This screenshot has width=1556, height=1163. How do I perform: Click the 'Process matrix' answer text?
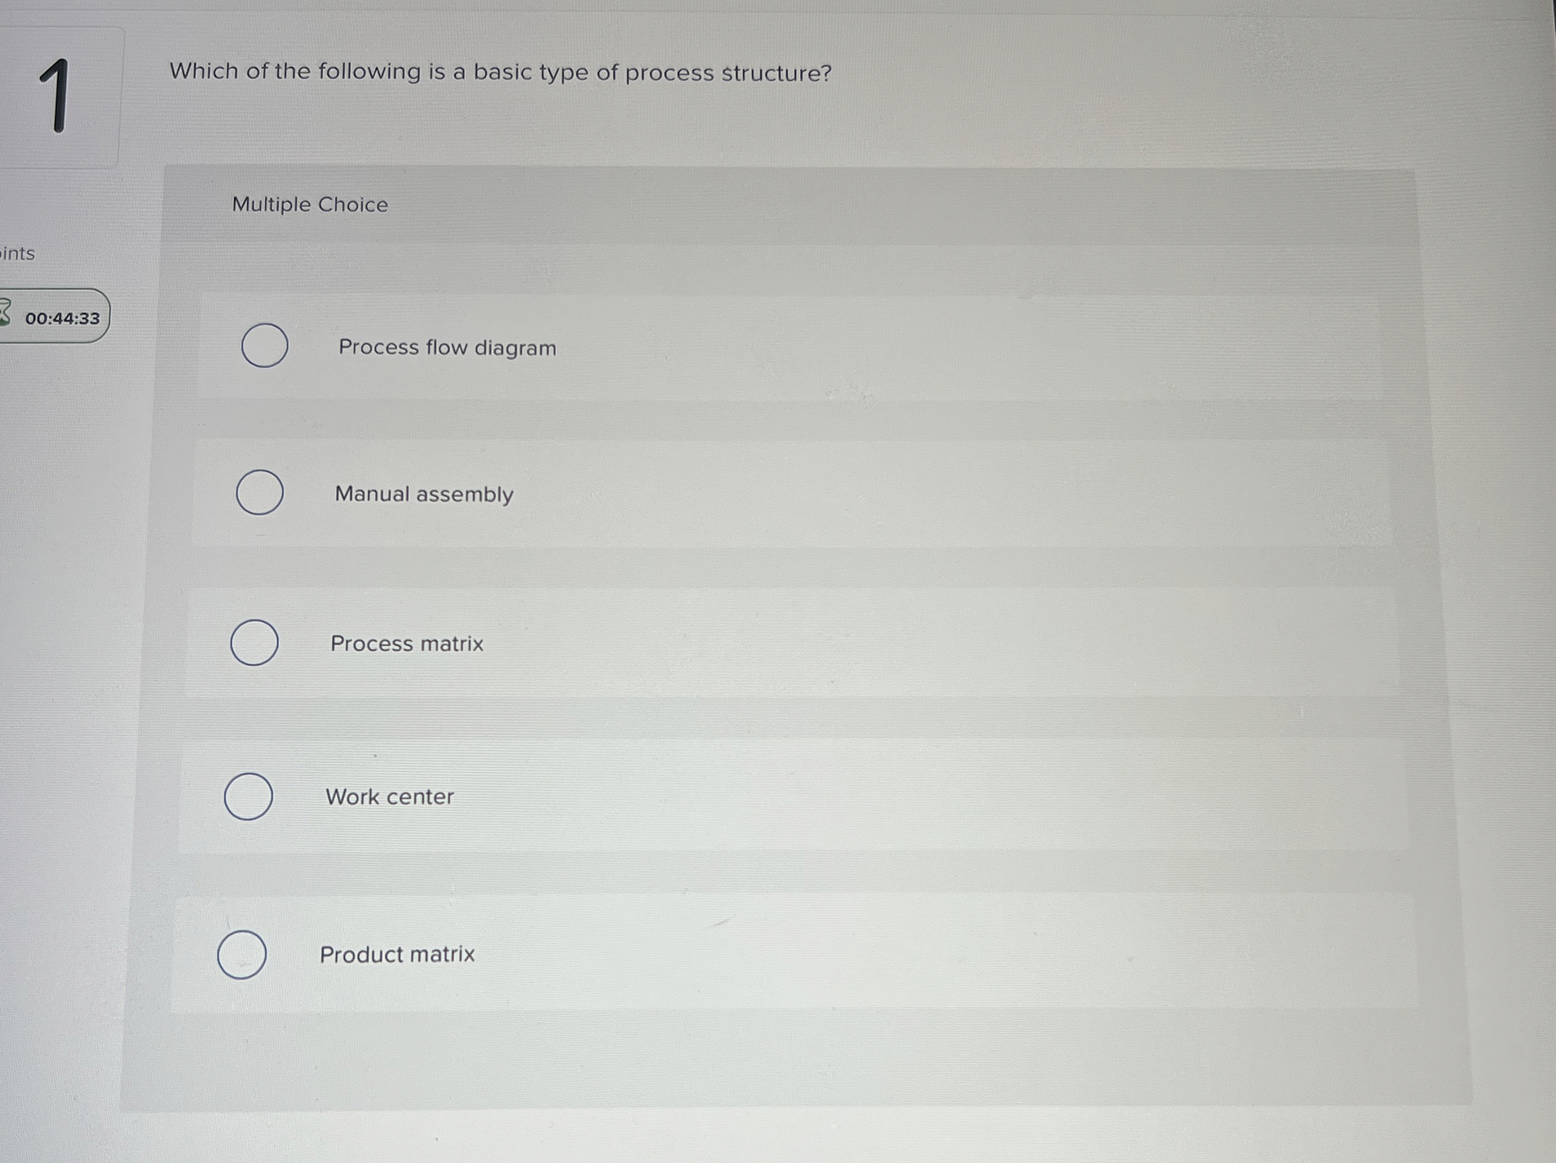(x=407, y=644)
